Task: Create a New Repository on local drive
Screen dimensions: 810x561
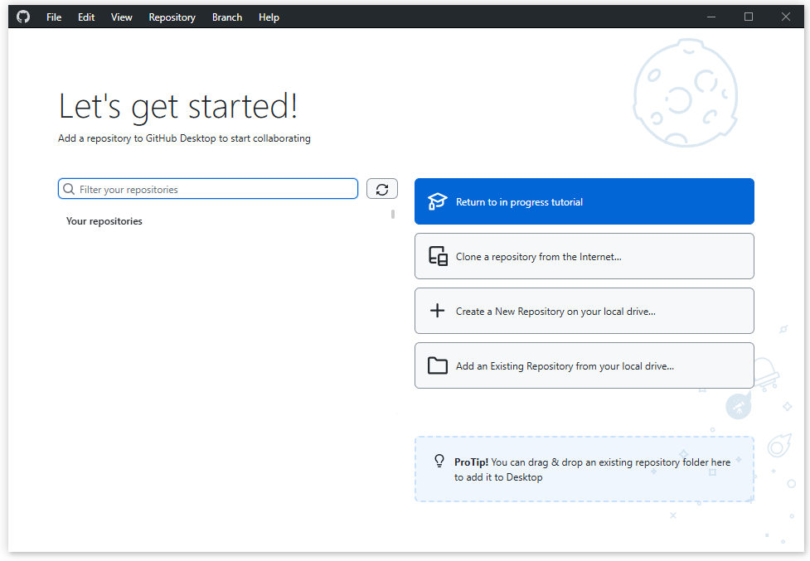Action: 584,310
